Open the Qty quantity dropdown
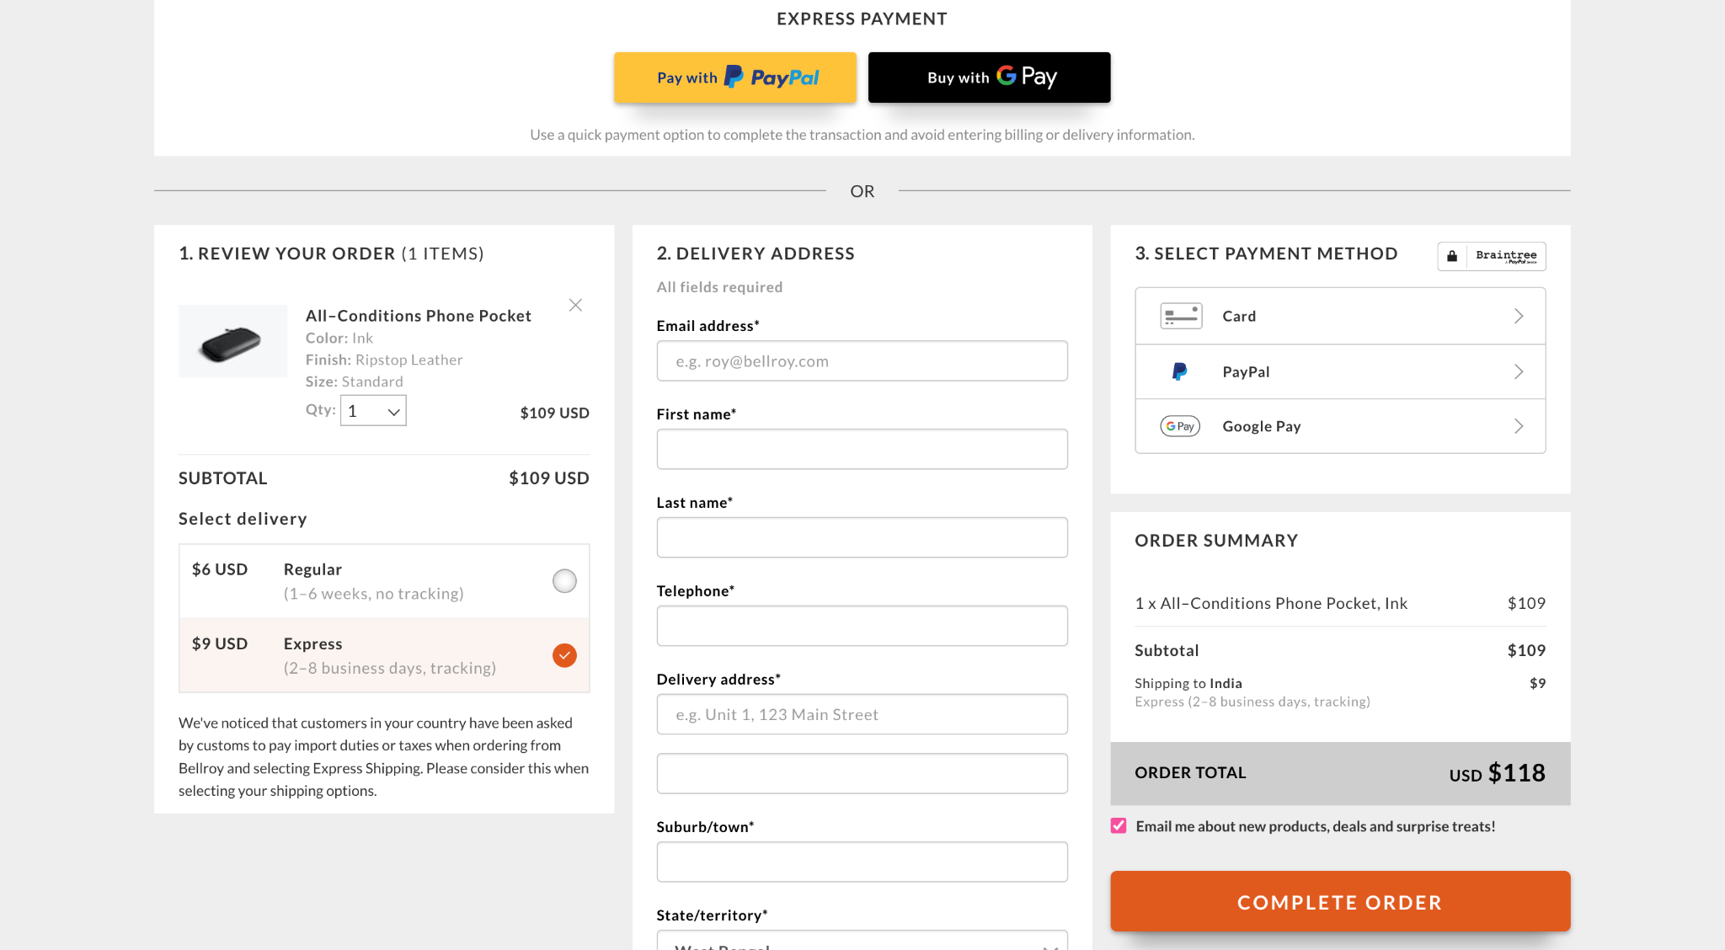 click(x=373, y=411)
